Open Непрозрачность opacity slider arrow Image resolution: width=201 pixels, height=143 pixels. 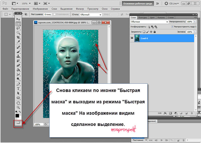[195, 22]
